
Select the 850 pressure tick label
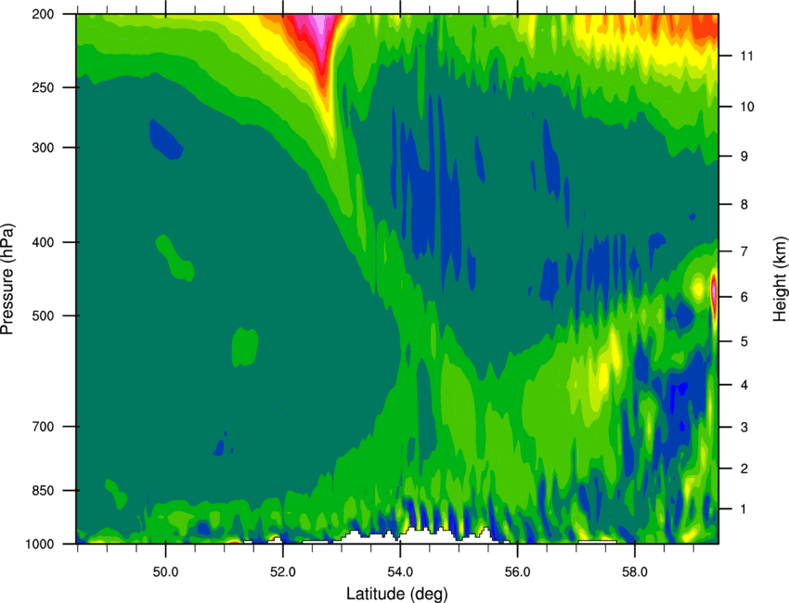(43, 491)
